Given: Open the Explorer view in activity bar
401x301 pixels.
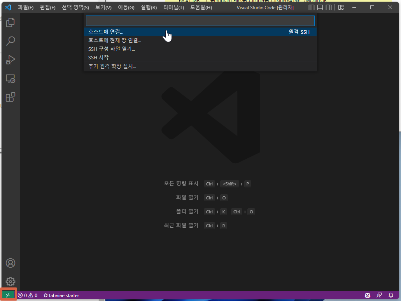Looking at the screenshot, I should [x=11, y=22].
